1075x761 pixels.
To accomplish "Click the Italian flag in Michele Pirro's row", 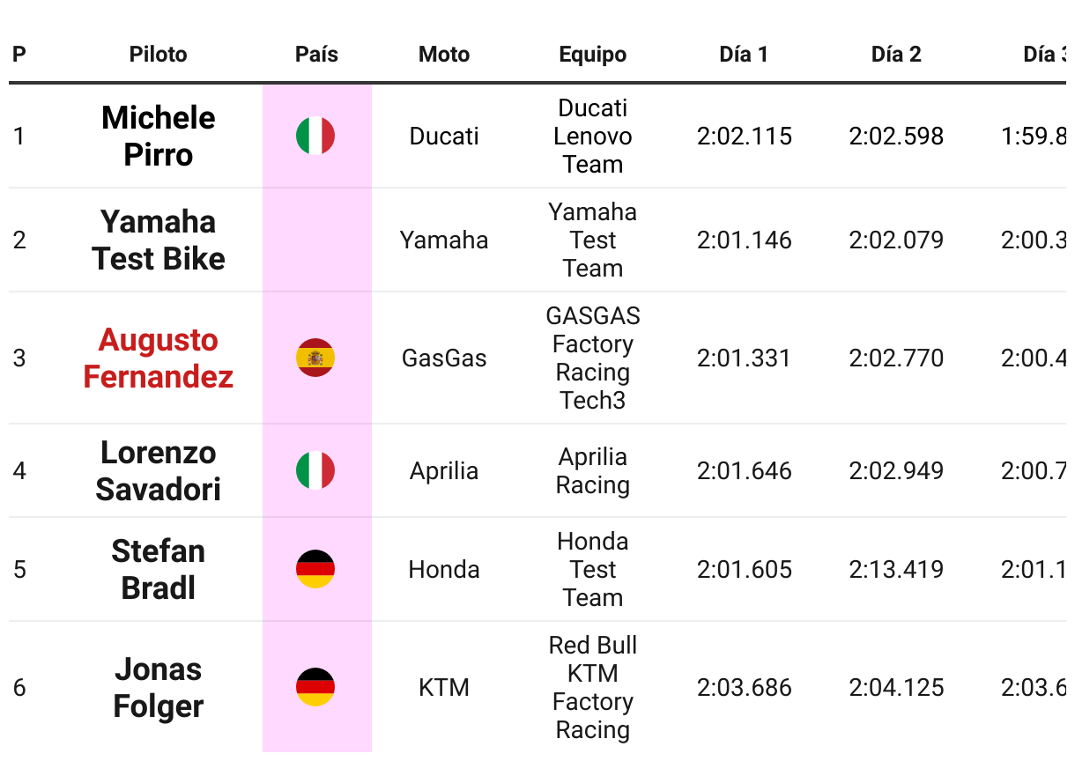I will [x=315, y=137].
